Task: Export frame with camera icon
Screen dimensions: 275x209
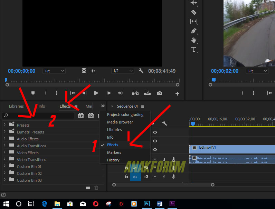Action: (x=159, y=93)
